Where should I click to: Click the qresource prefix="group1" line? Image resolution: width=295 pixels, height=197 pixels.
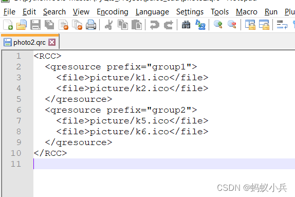click(121, 67)
